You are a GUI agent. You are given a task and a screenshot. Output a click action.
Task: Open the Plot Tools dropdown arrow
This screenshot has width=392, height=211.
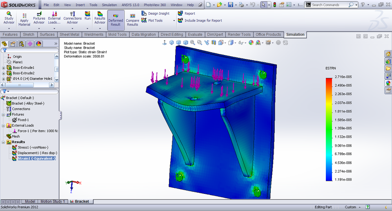(x=174, y=21)
